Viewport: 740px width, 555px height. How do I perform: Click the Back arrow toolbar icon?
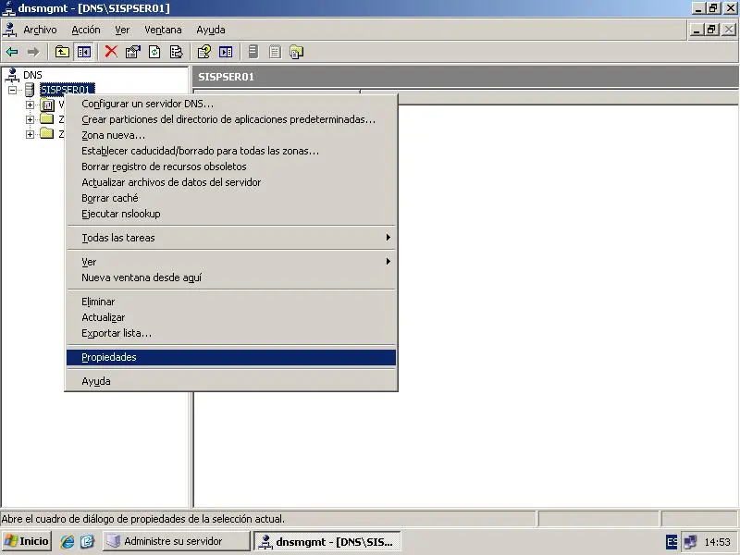pyautogui.click(x=12, y=52)
